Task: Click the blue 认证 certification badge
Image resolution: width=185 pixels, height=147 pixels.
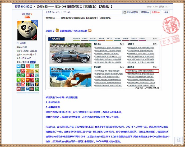Action: (33, 62)
